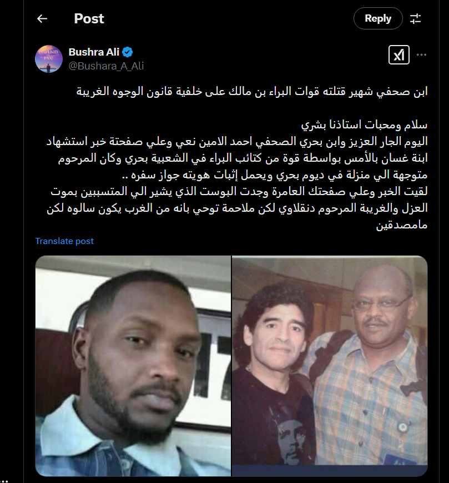Open the post's three-dot More menu

421,55
